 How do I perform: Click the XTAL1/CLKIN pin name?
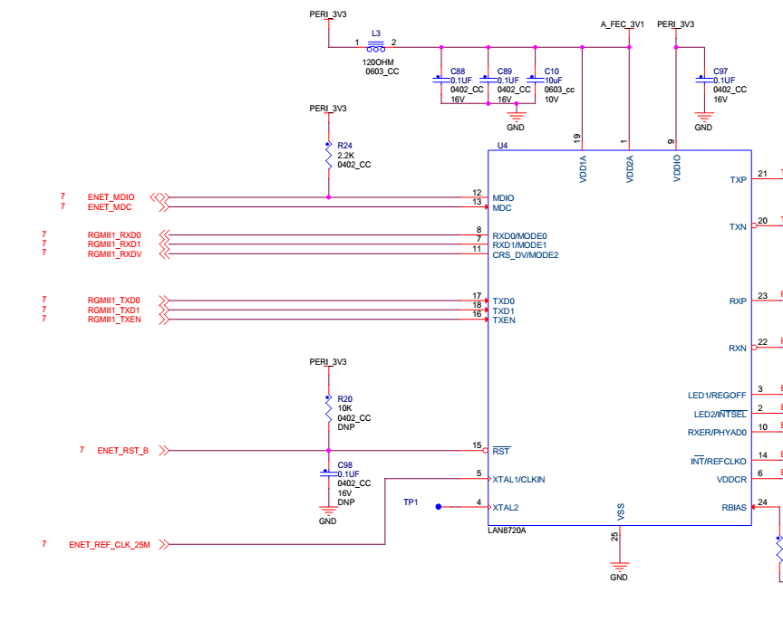[519, 480]
